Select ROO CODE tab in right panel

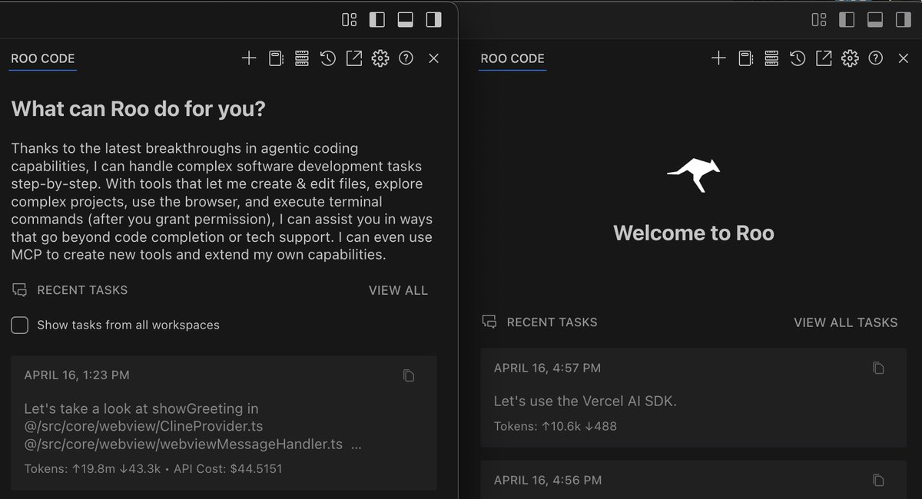coord(512,58)
